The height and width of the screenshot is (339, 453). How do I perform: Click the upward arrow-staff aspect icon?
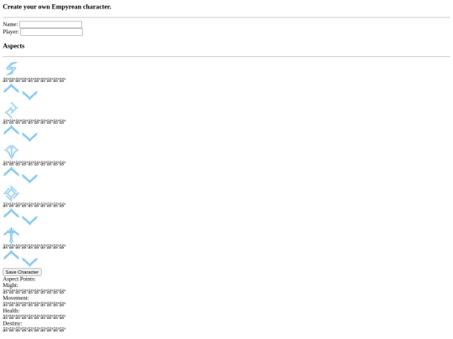click(11, 235)
